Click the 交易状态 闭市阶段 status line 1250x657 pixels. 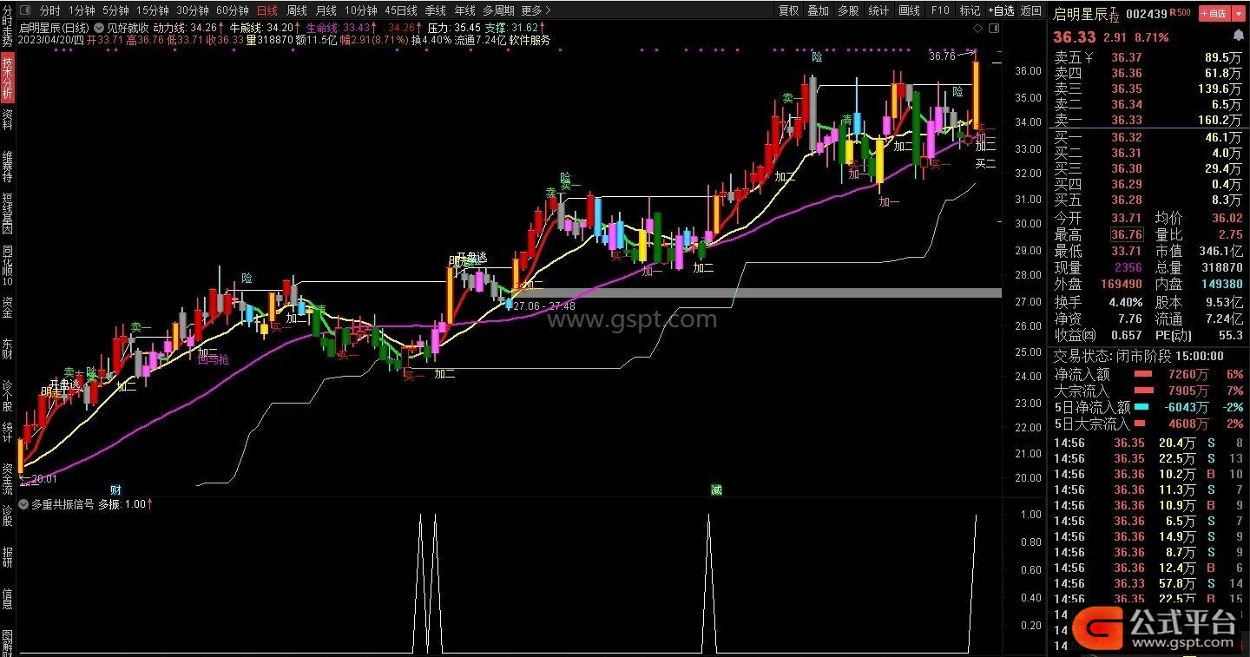coord(1139,356)
